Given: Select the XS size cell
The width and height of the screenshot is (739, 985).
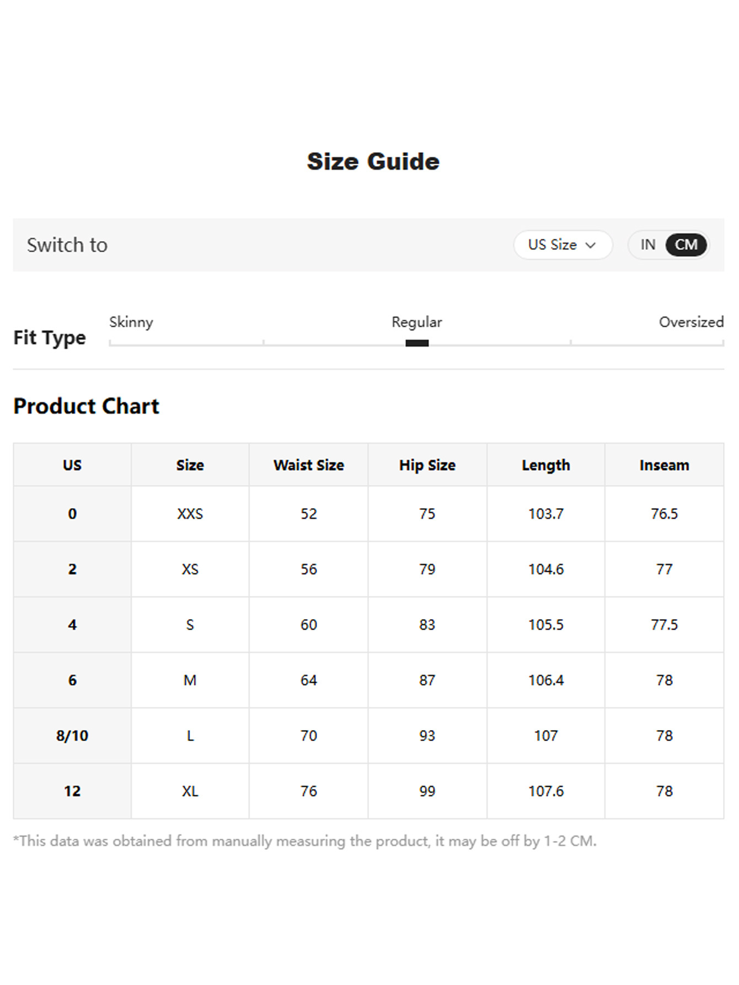Looking at the screenshot, I should coord(190,569).
